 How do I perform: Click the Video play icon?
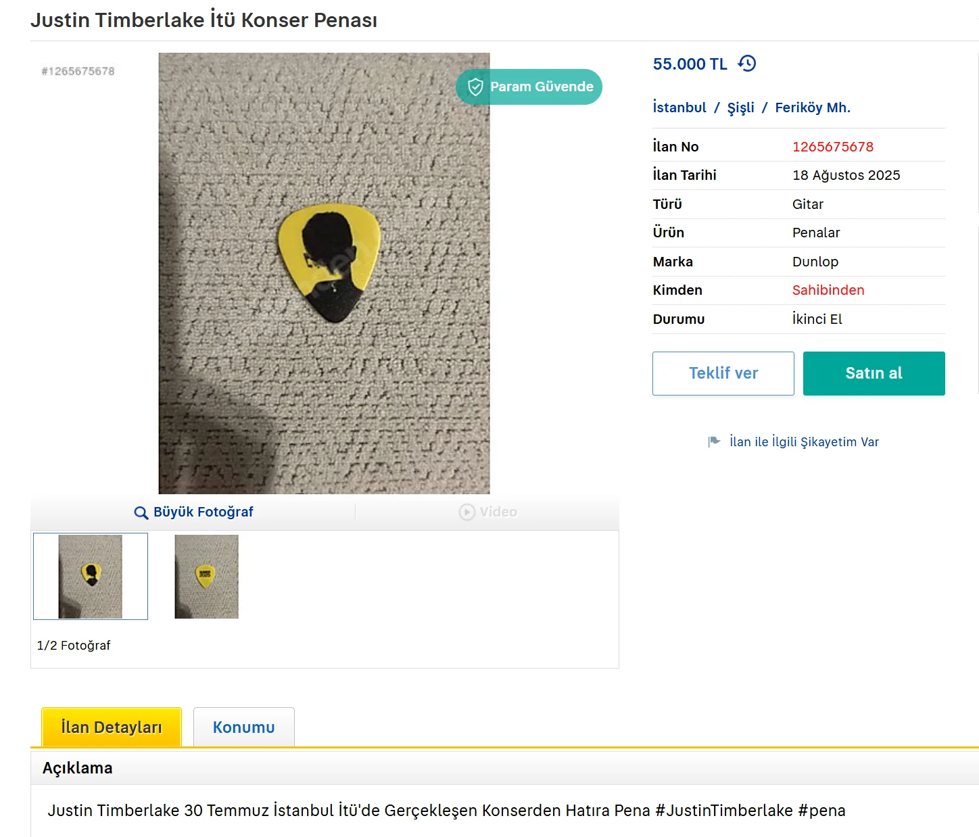tap(467, 512)
